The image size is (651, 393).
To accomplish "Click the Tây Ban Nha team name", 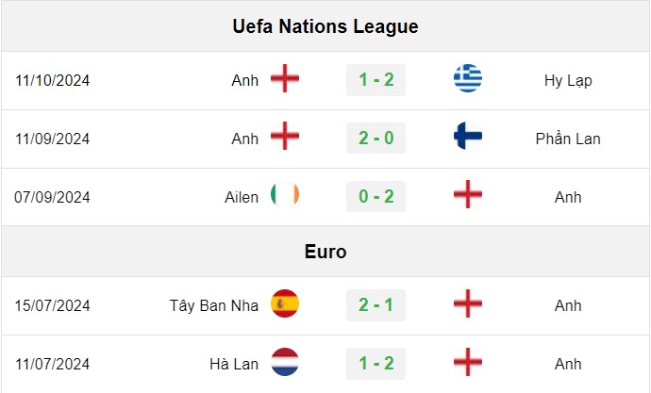I will click(x=214, y=305).
